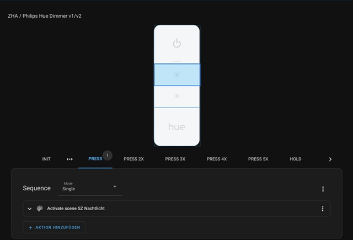
Task: Click the hue button on the dimmer
Action: coord(176,127)
